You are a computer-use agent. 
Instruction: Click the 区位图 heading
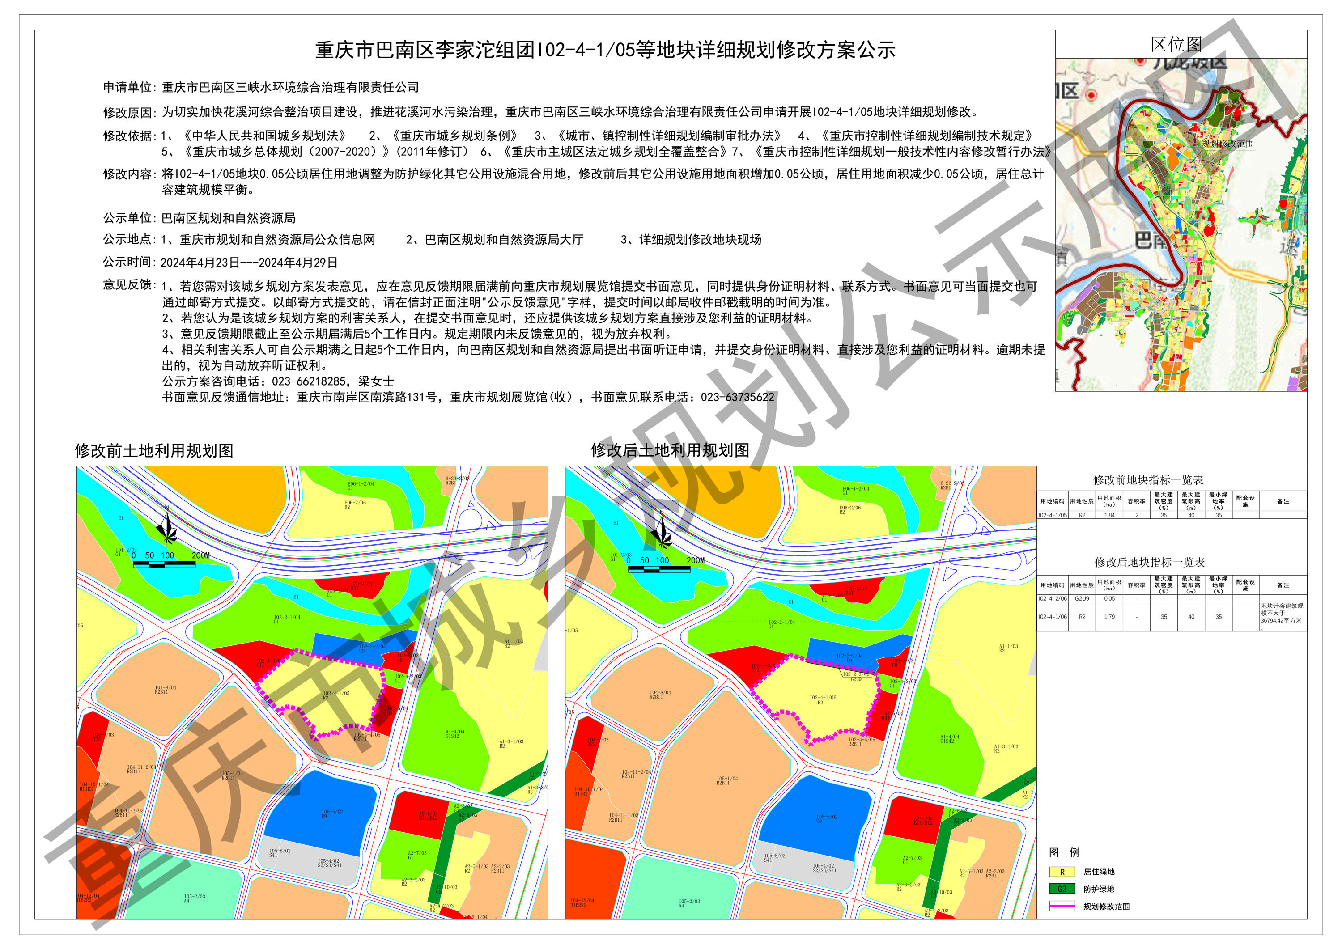pos(1176,44)
